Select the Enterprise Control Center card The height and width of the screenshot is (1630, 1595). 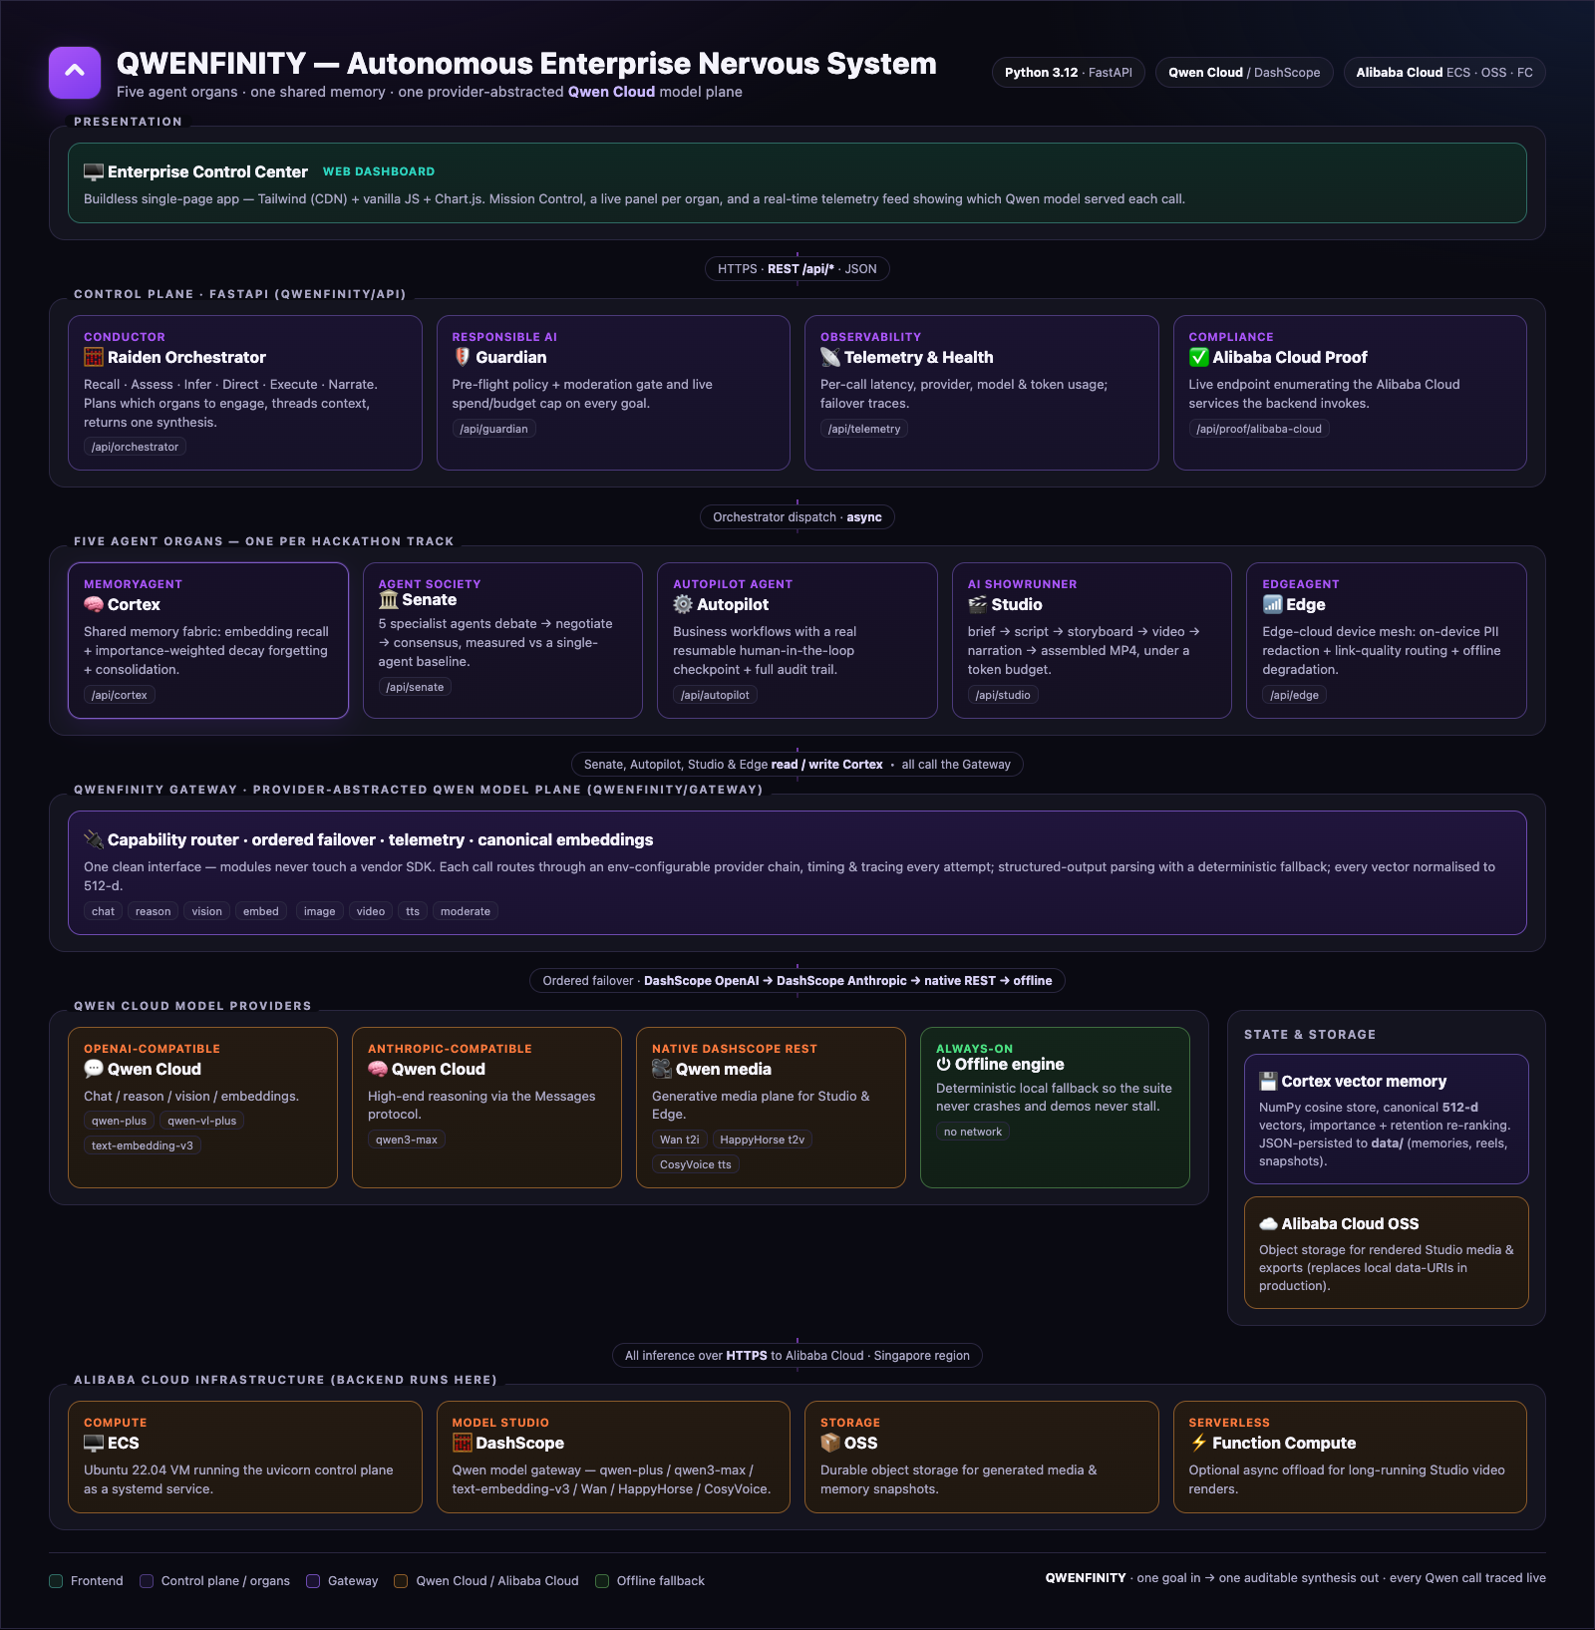(x=797, y=183)
